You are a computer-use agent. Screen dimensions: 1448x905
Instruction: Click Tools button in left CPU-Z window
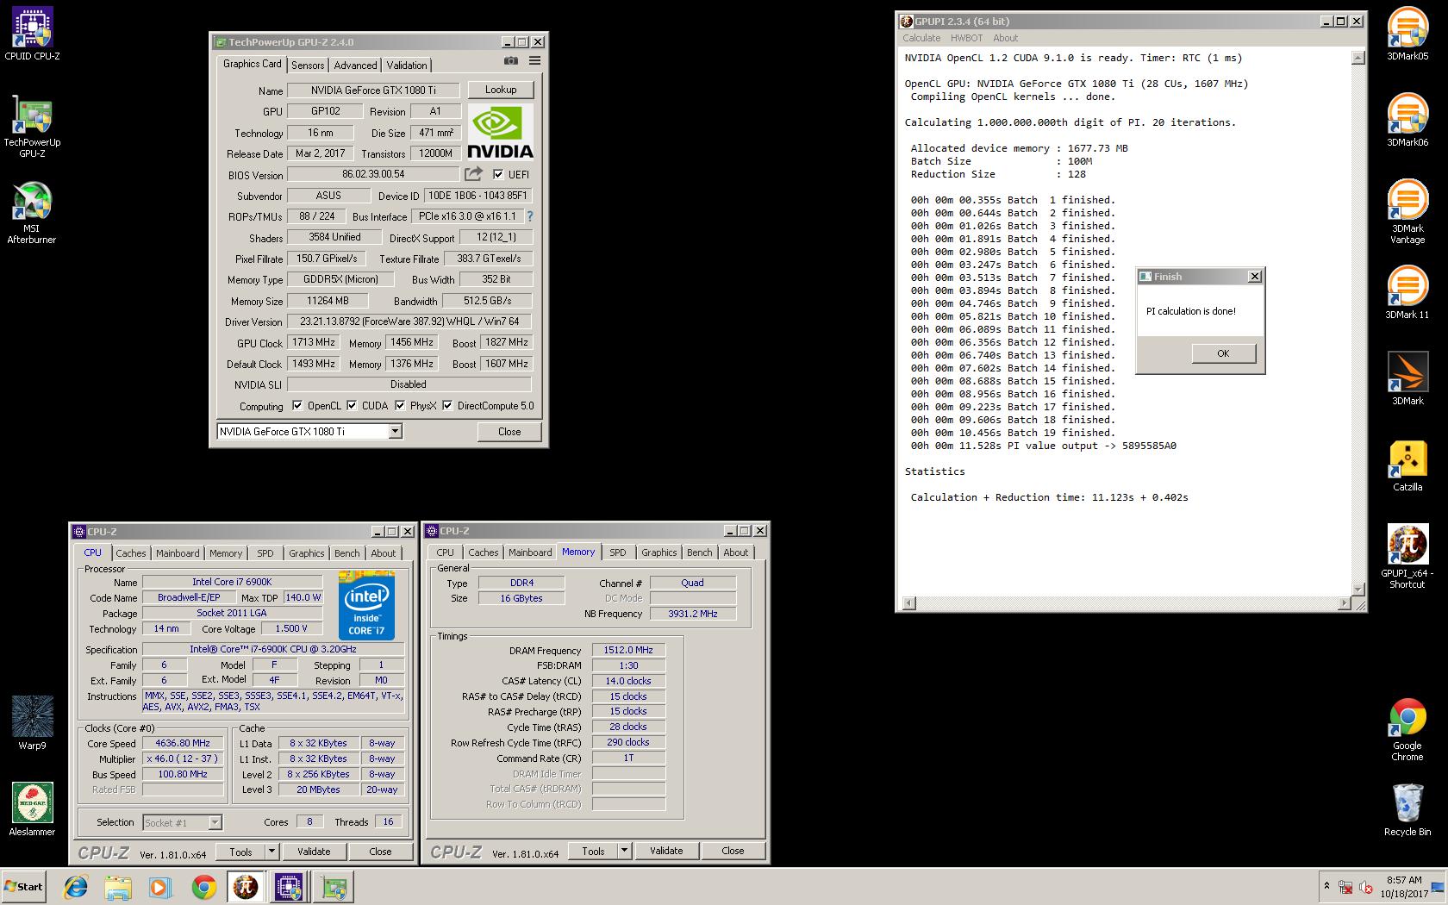[240, 852]
